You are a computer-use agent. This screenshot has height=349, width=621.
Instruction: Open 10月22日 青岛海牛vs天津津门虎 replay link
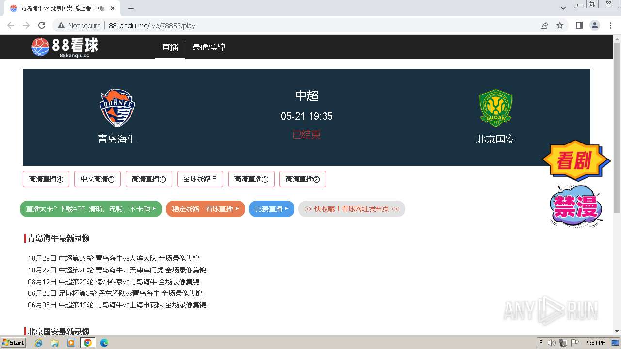coord(117,270)
